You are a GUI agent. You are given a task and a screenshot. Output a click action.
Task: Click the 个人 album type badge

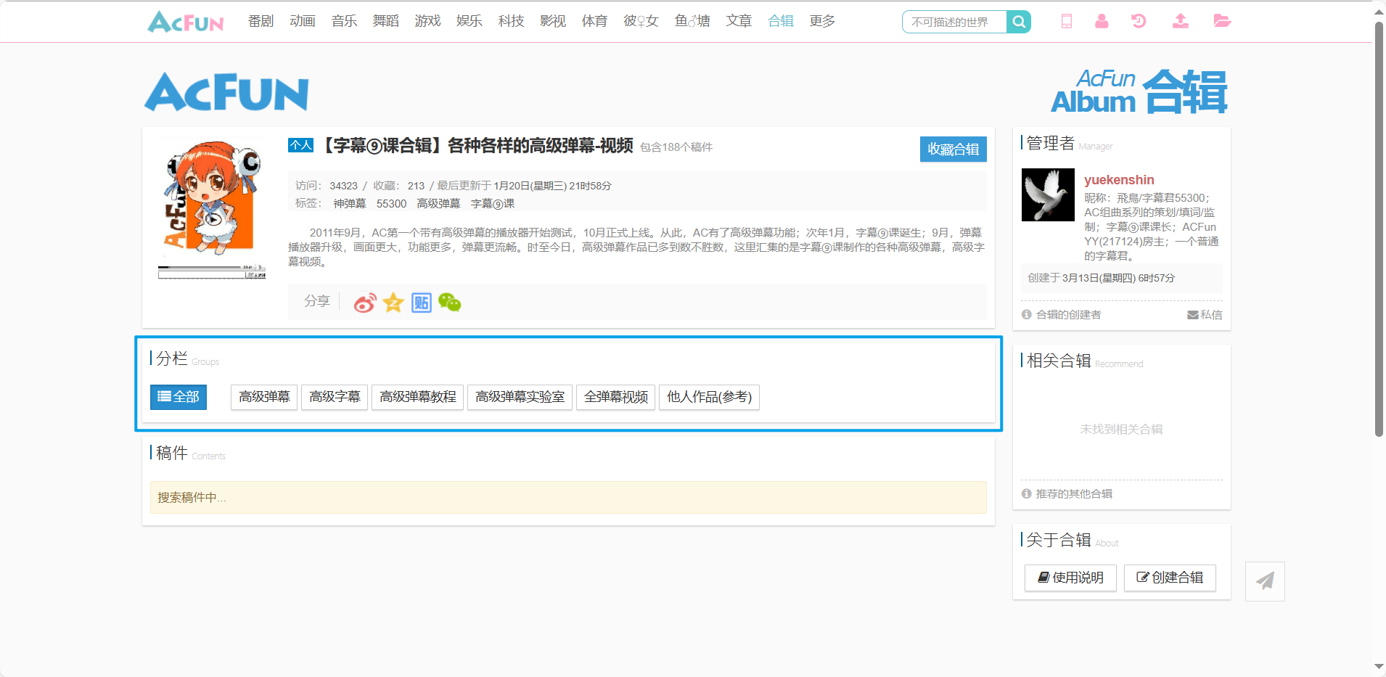coord(300,145)
